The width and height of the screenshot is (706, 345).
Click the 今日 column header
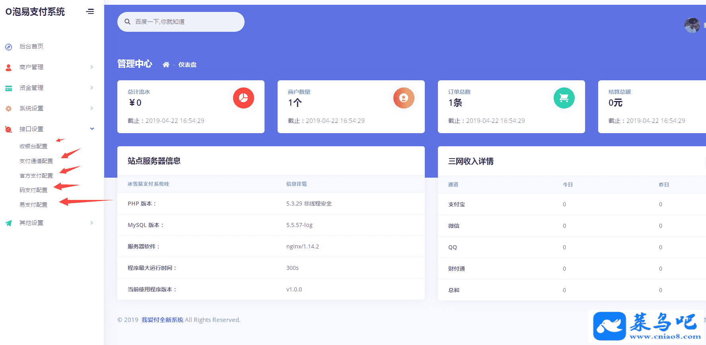click(x=568, y=184)
